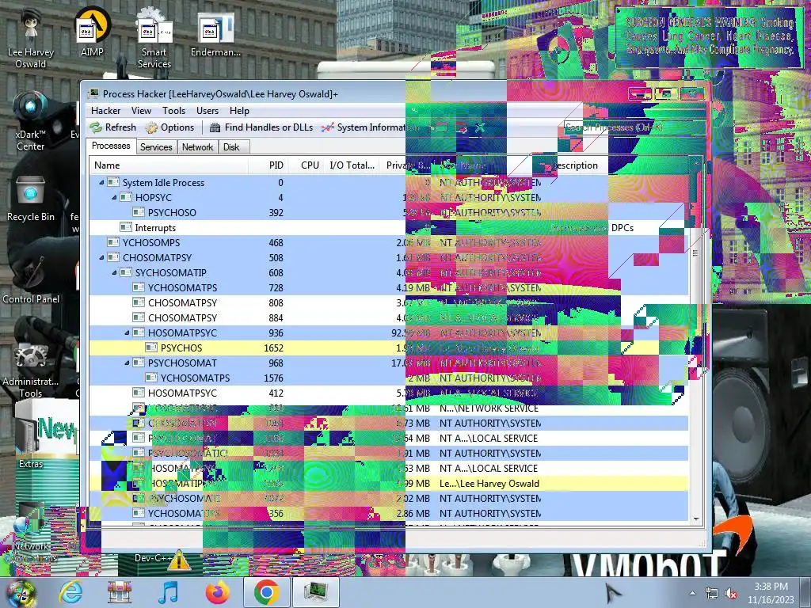The image size is (811, 608).
Task: Switch to the Processes tab
Action: pyautogui.click(x=111, y=146)
